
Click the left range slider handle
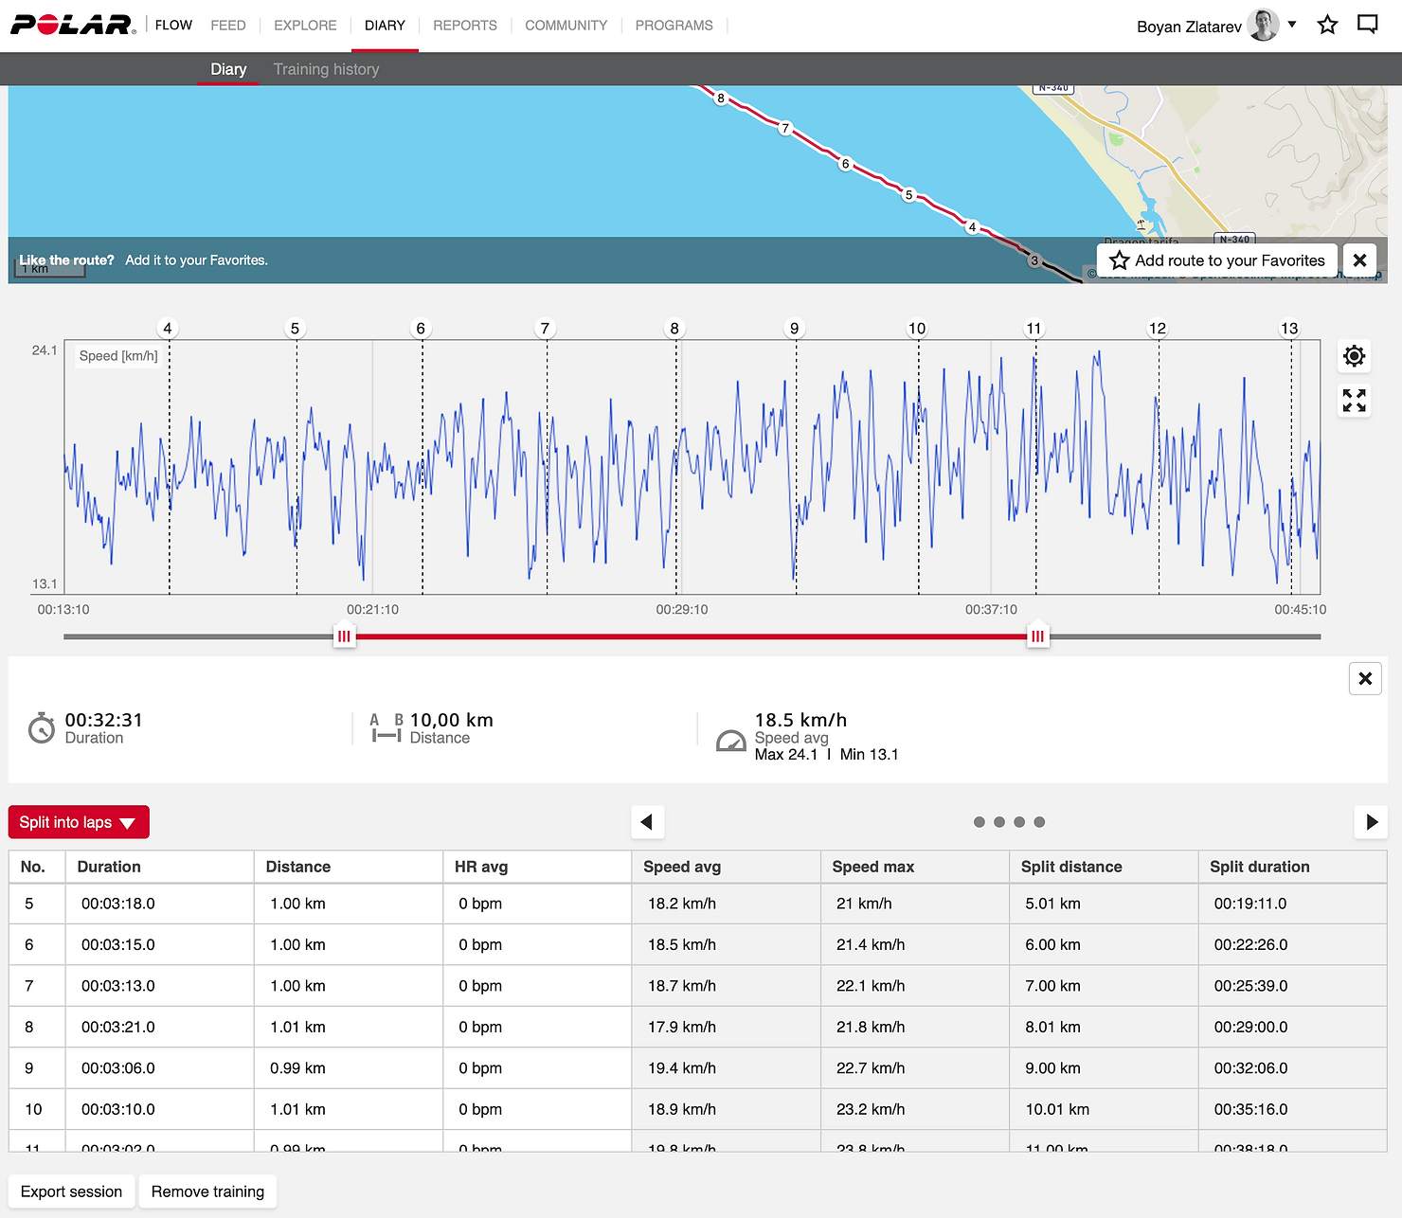(344, 636)
